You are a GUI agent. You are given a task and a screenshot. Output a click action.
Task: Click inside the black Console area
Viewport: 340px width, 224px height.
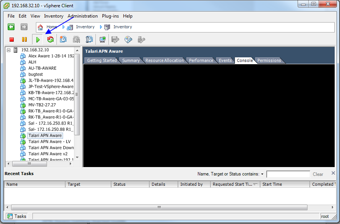[x=209, y=115]
